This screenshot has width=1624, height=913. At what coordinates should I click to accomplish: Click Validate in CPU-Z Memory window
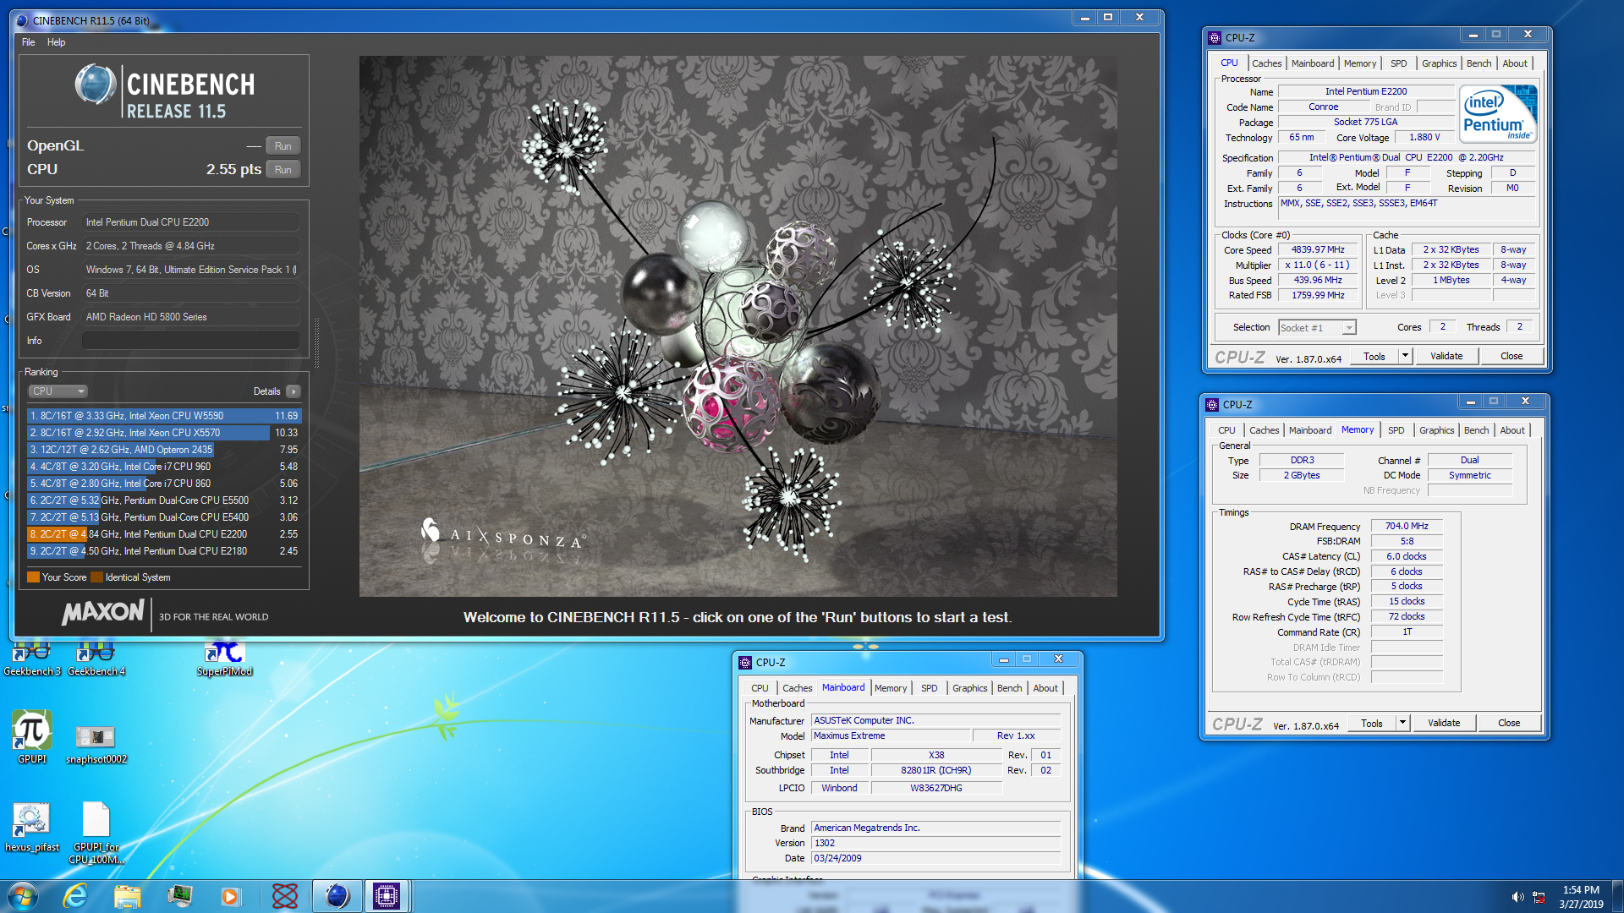pyautogui.click(x=1444, y=723)
